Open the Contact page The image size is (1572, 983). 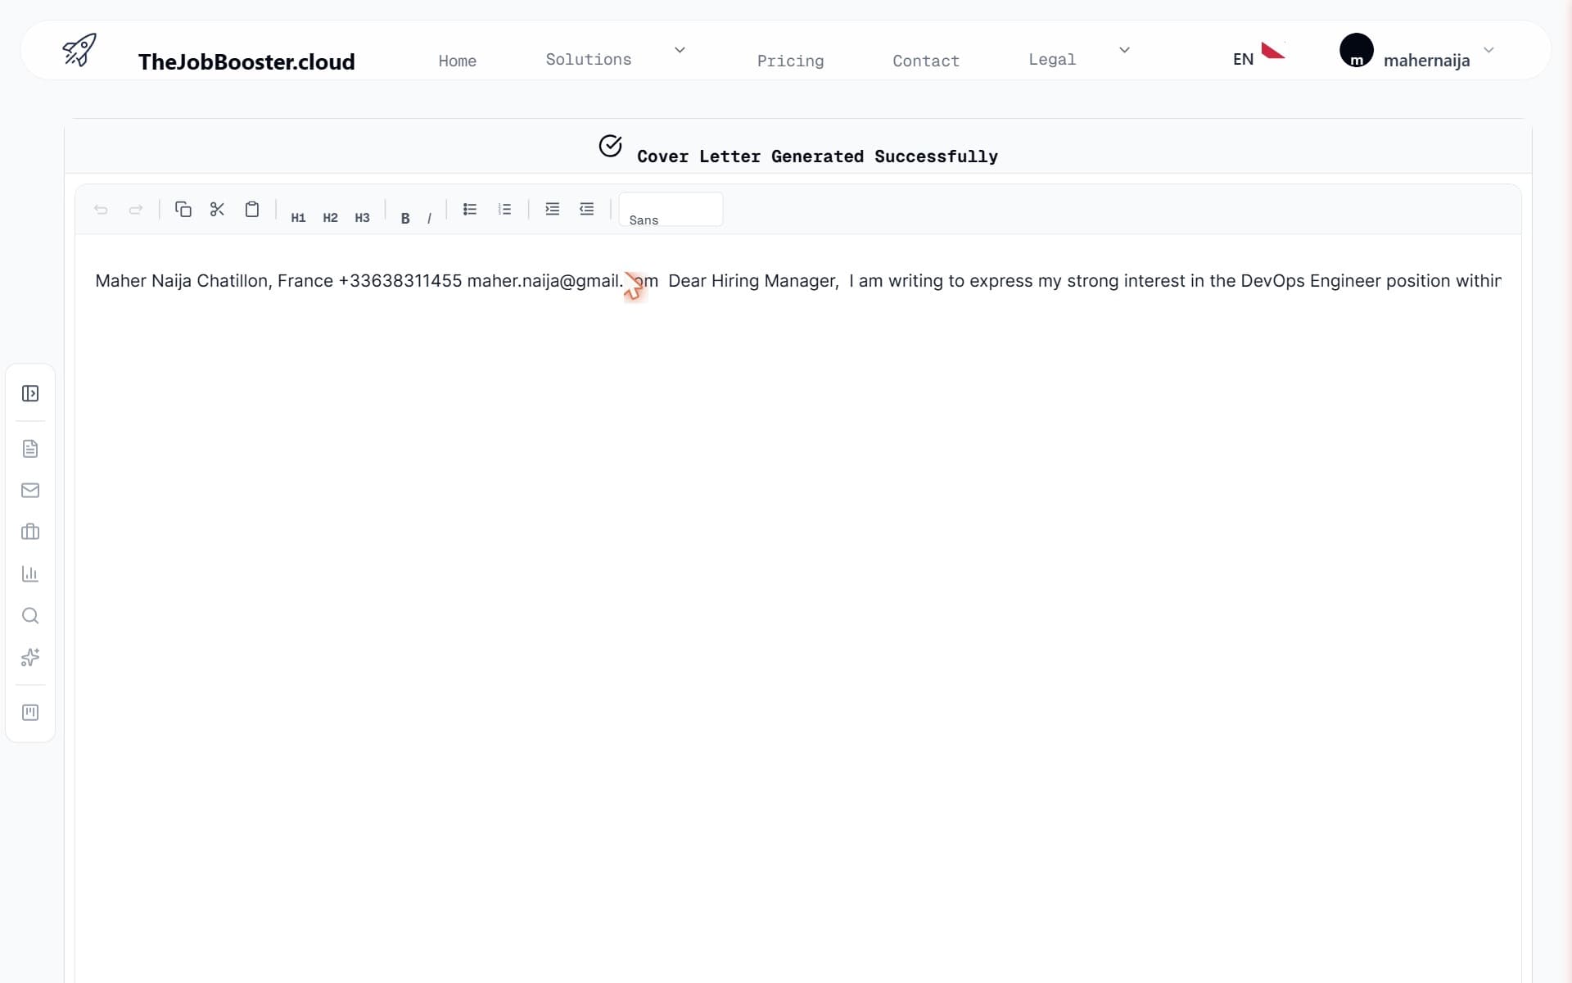click(x=926, y=61)
